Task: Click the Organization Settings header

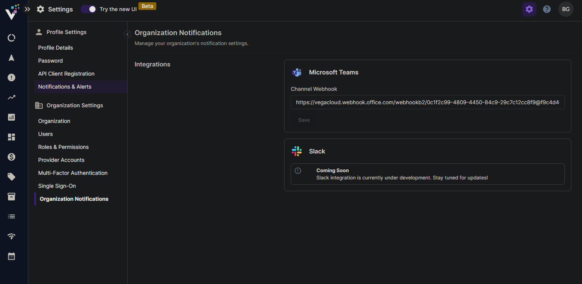Action: click(x=75, y=105)
